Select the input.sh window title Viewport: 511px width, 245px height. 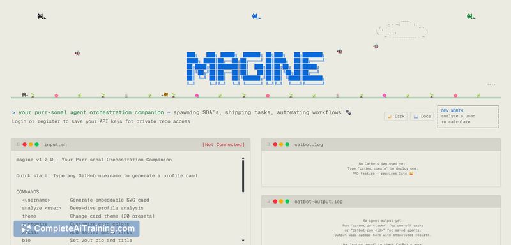click(x=56, y=144)
